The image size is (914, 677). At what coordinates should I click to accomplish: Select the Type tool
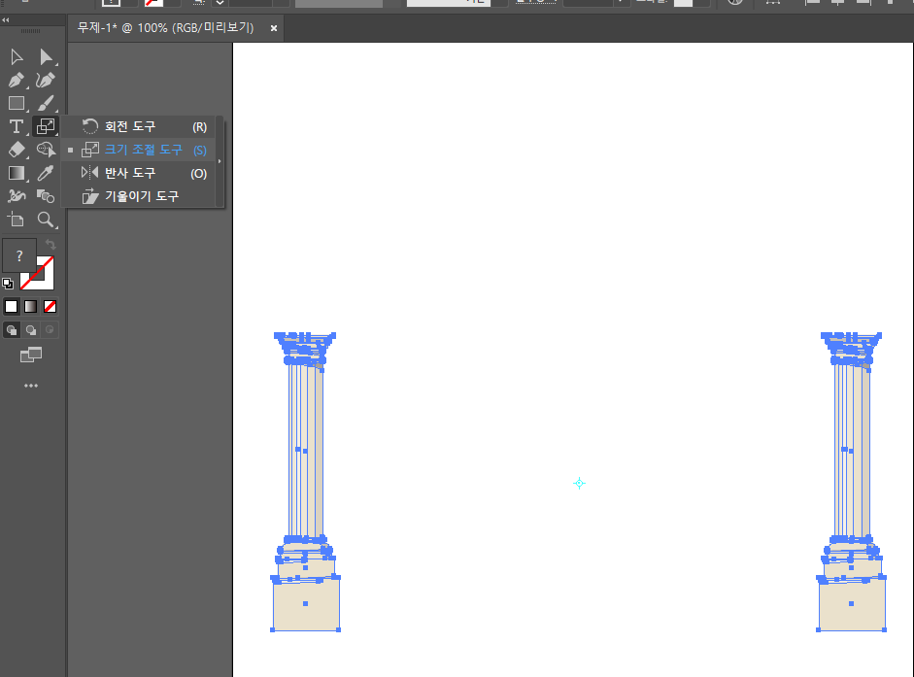tap(17, 126)
